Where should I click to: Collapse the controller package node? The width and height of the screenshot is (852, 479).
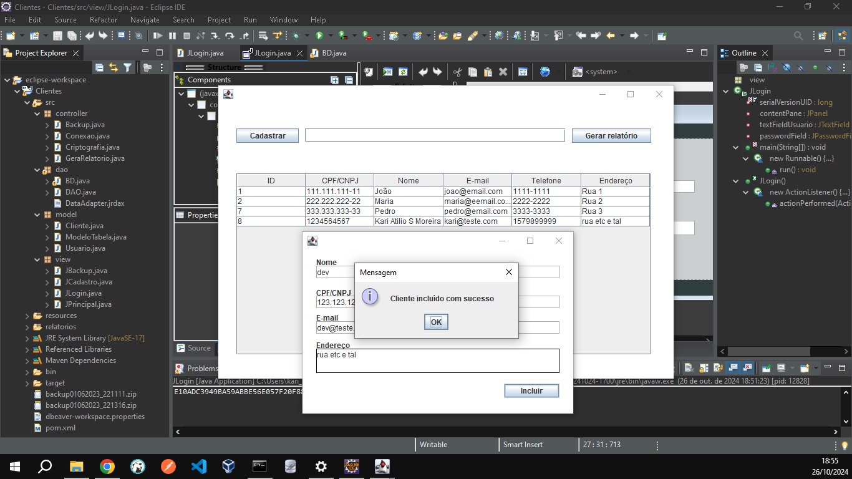click(37, 114)
